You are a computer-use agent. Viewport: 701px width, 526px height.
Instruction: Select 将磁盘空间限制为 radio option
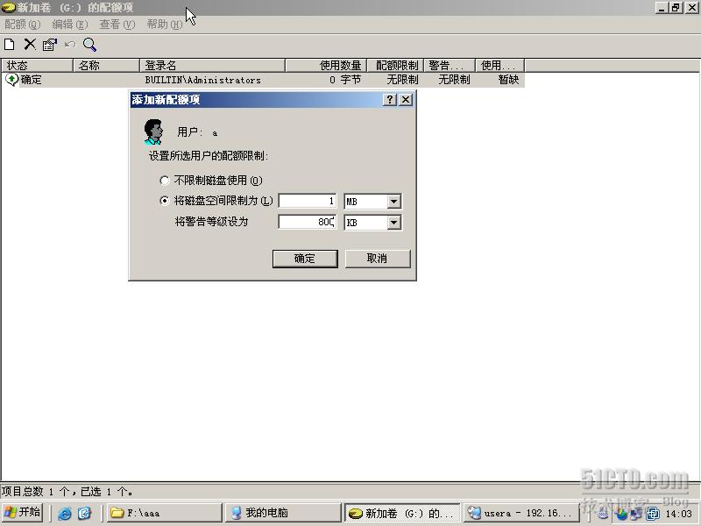165,201
